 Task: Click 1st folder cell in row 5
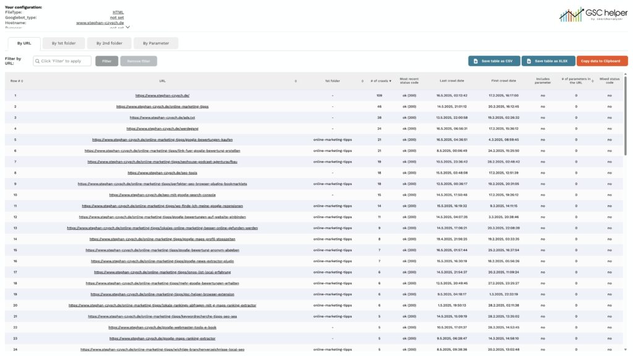[332, 140]
